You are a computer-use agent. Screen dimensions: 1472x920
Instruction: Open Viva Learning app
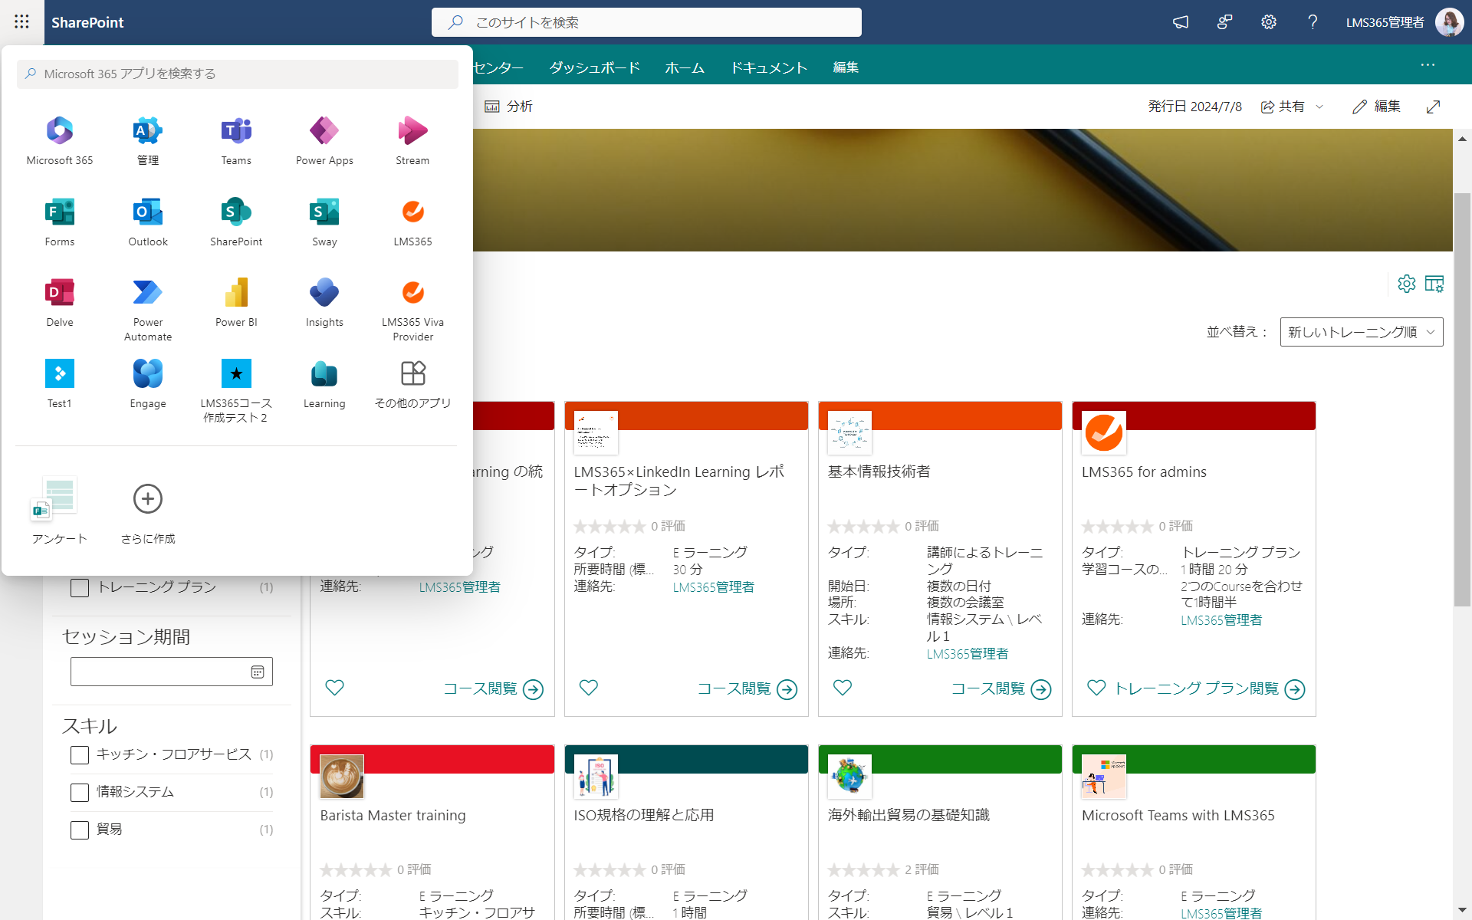point(324,383)
